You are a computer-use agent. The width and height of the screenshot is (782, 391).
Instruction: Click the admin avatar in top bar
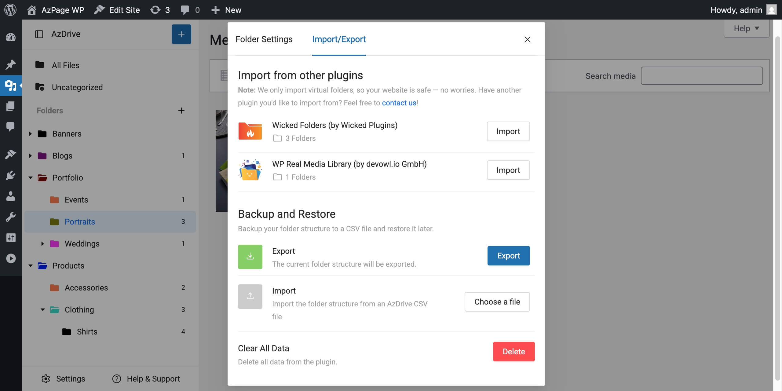[772, 10]
